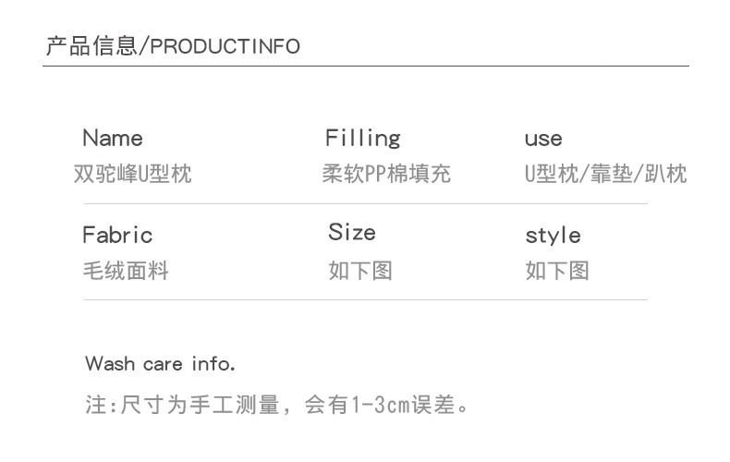Screen dimensions: 730x462
Task: Click the use label
Action: point(542,140)
